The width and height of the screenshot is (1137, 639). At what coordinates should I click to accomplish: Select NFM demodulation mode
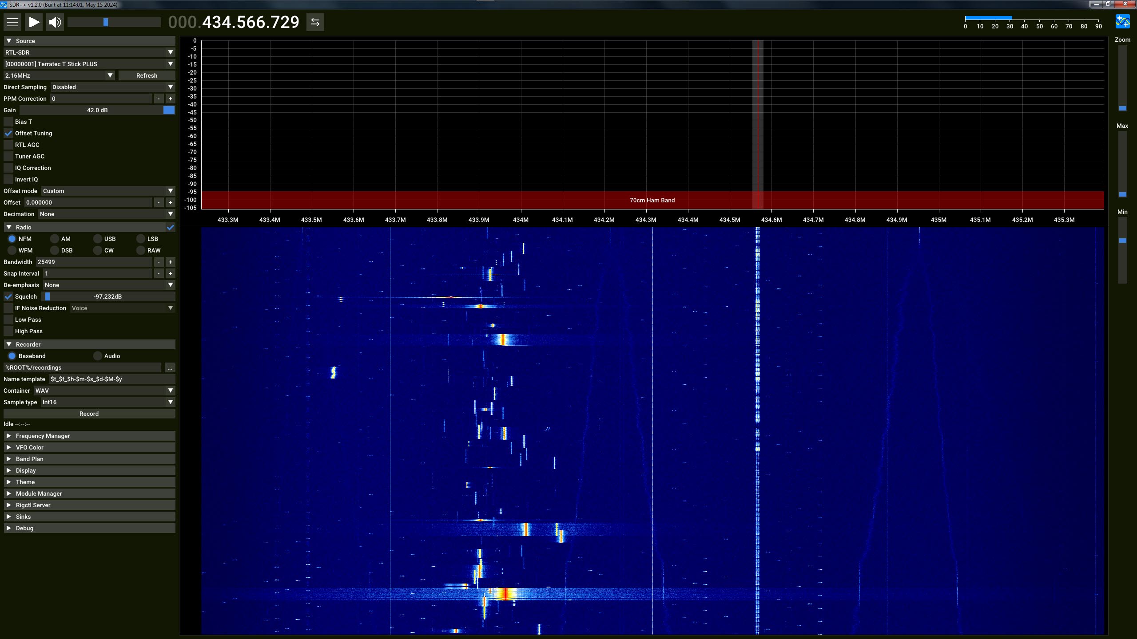[x=12, y=239]
